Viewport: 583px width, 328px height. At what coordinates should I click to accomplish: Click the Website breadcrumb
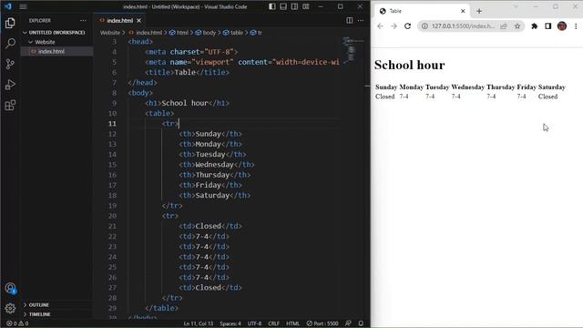coord(110,33)
